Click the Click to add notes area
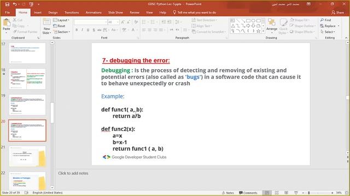This screenshot has height=196, width=350. (73, 173)
